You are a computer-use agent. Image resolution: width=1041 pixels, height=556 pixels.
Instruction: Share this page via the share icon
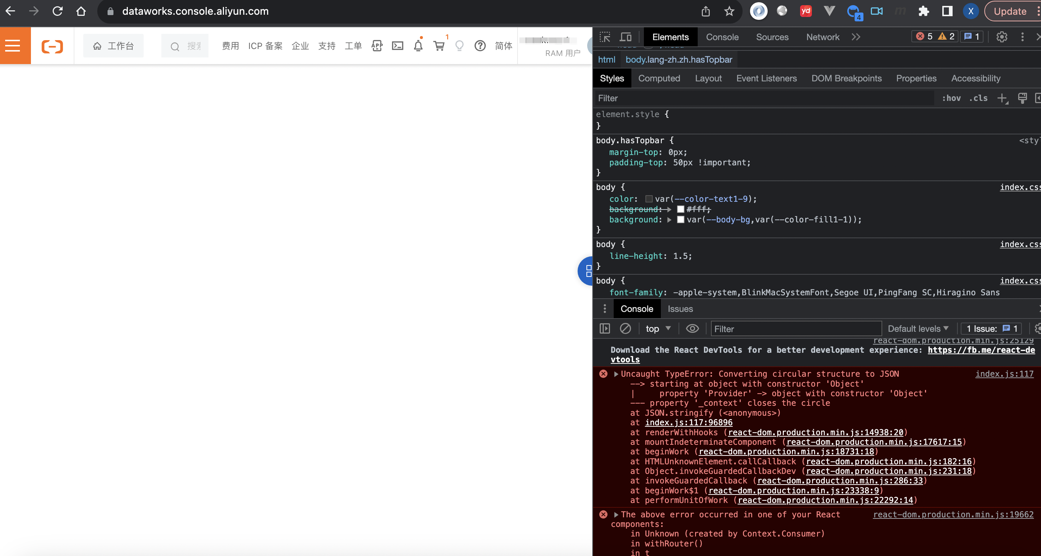click(705, 11)
